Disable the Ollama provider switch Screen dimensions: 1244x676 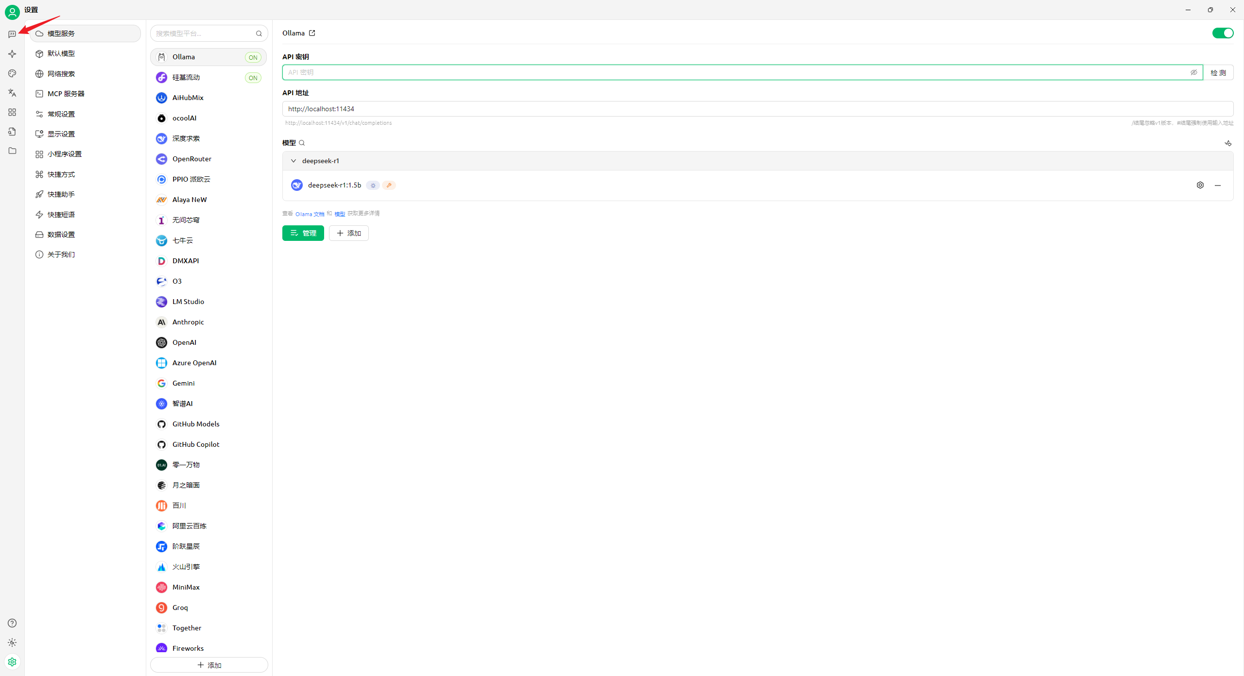point(1223,33)
